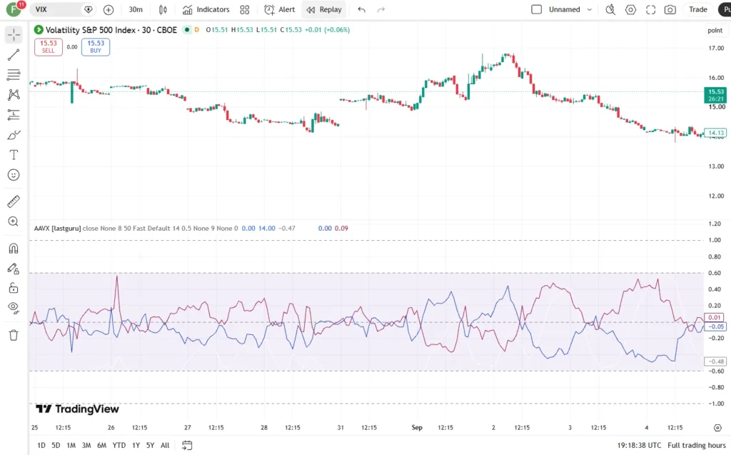Toggle magnet mode for drawings
Image resolution: width=731 pixels, height=455 pixels.
[14, 249]
